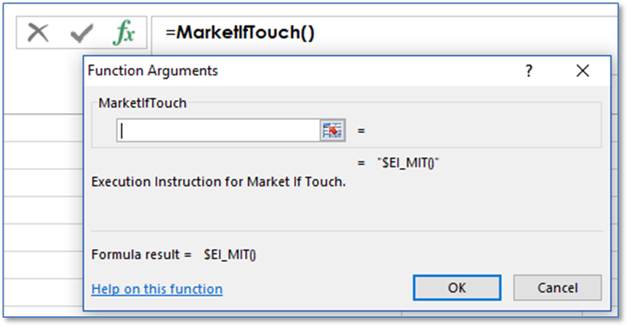Click the Execution Instruction description text
Viewport: 629px width, 327px height.
click(x=218, y=183)
